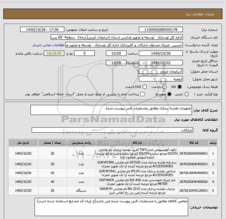Image resolution: width=226 pixels, height=219 pixels.
Task: Click quantity 26 in the ترازیاب row
Action: tap(52, 190)
